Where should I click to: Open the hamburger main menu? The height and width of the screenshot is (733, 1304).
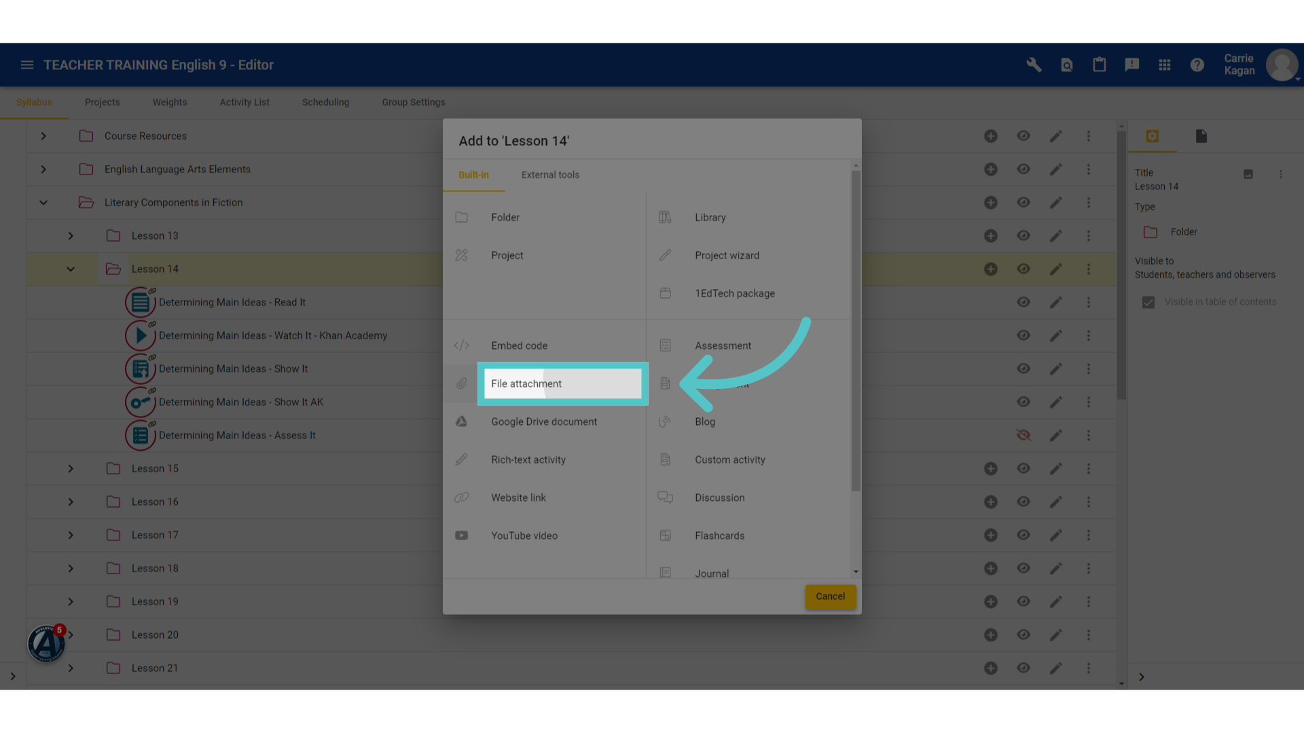click(x=27, y=65)
